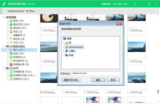Click the 000269.jpg file name
This screenshot has height=104, width=160.
pyautogui.click(x=71, y=92)
